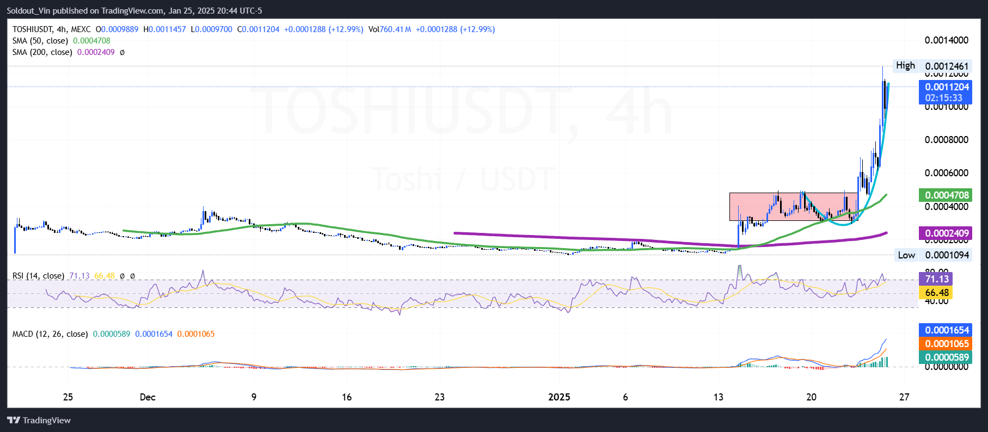Click the yellow RSI axis label 66.48
This screenshot has height=432, width=988.
point(936,293)
